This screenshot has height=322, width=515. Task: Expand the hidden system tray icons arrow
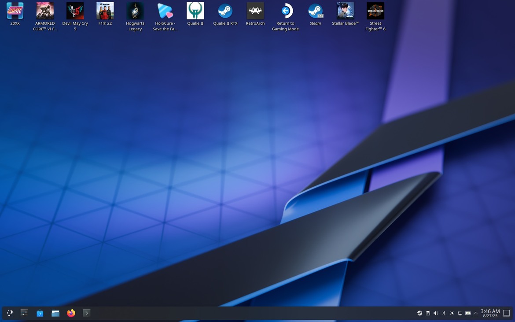click(475, 313)
